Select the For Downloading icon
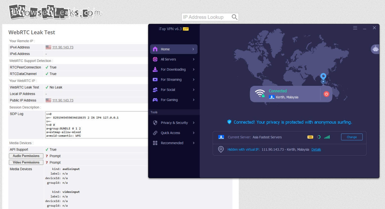 tap(155, 69)
